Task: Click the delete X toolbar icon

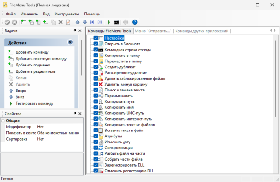Action: pyautogui.click(x=61, y=22)
